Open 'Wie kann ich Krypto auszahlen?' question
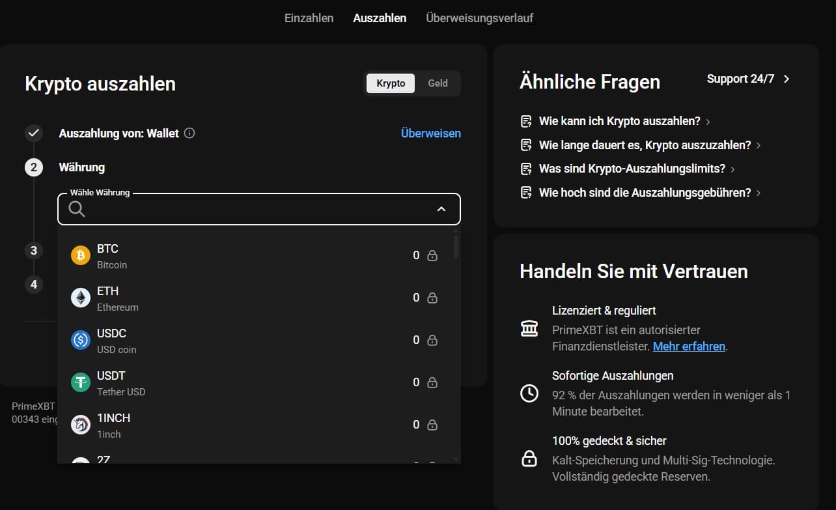The width and height of the screenshot is (836, 510). 619,121
